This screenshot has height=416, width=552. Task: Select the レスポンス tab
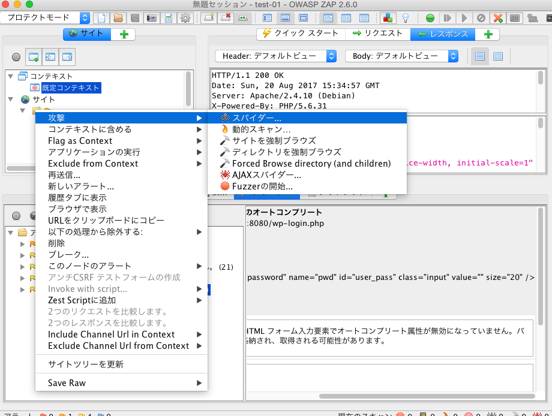pyautogui.click(x=443, y=34)
